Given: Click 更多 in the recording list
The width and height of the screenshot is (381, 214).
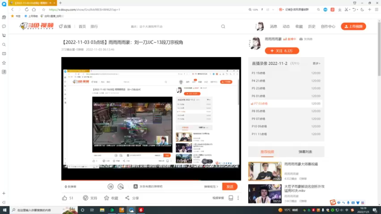Looking at the screenshot, I should point(316,63).
